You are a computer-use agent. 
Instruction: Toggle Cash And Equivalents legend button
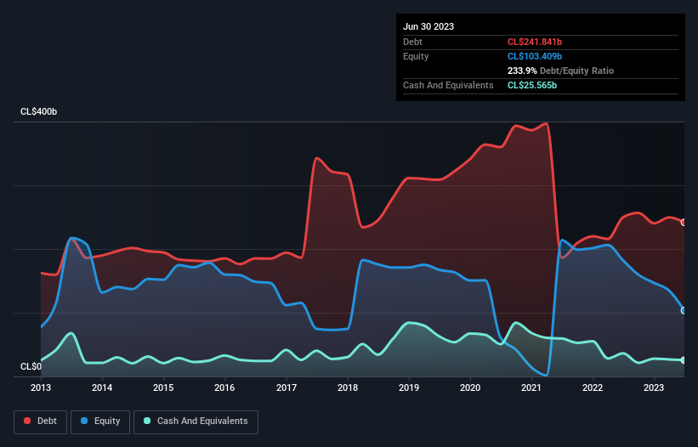tap(196, 422)
